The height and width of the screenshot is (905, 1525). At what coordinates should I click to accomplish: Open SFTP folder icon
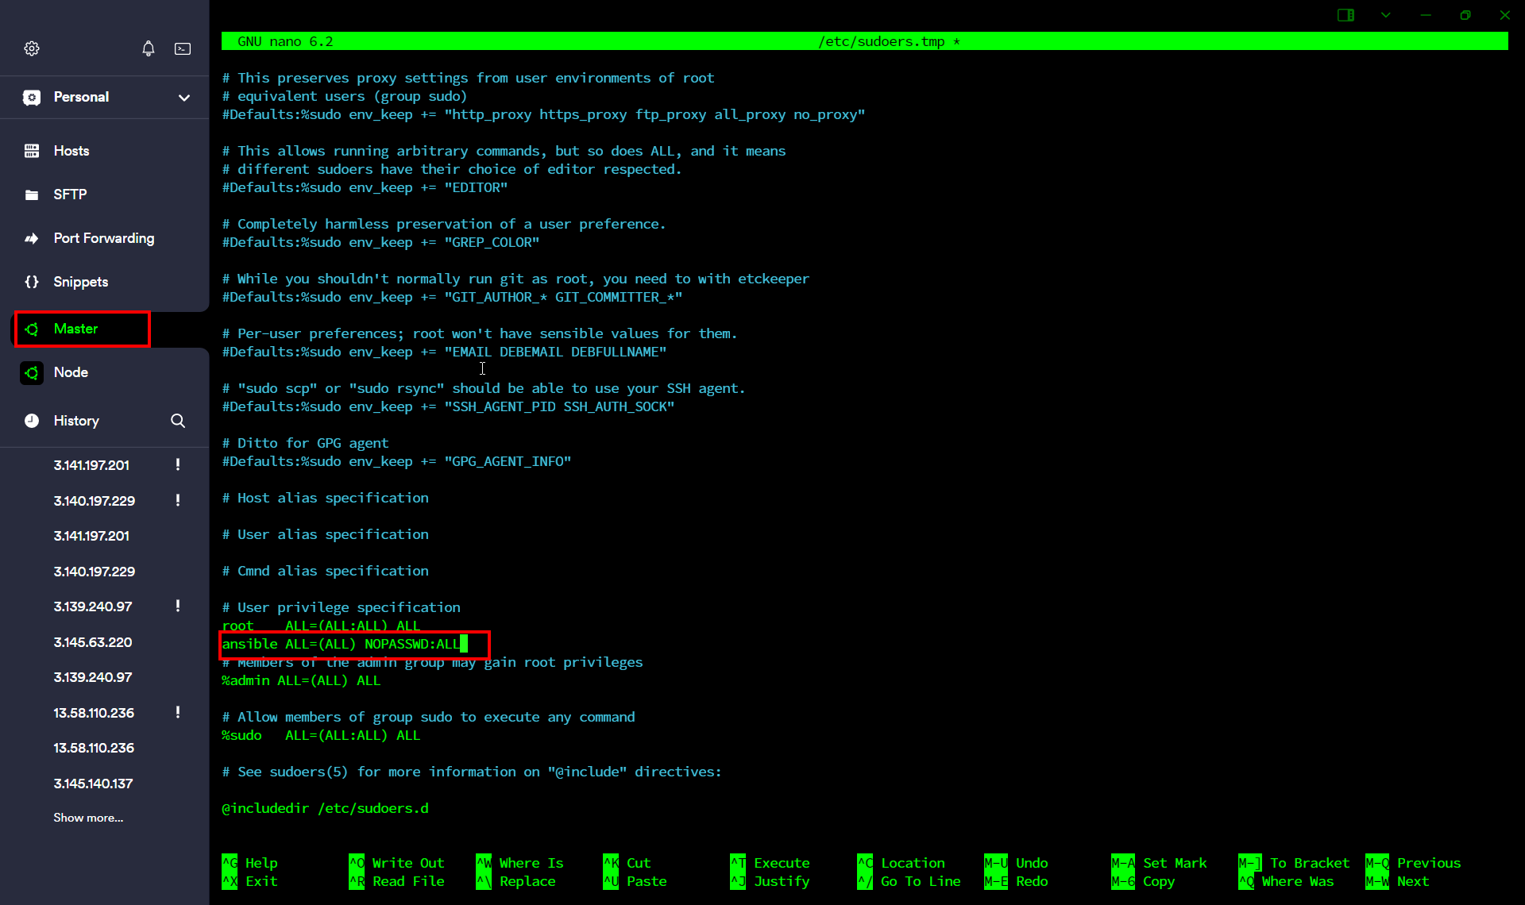32,194
